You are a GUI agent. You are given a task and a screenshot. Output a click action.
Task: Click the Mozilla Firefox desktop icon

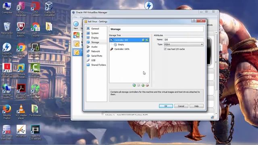click(7, 112)
